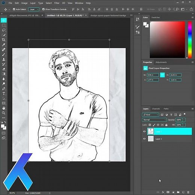Create a new layer
The height and width of the screenshot is (195, 195).
coord(183,192)
